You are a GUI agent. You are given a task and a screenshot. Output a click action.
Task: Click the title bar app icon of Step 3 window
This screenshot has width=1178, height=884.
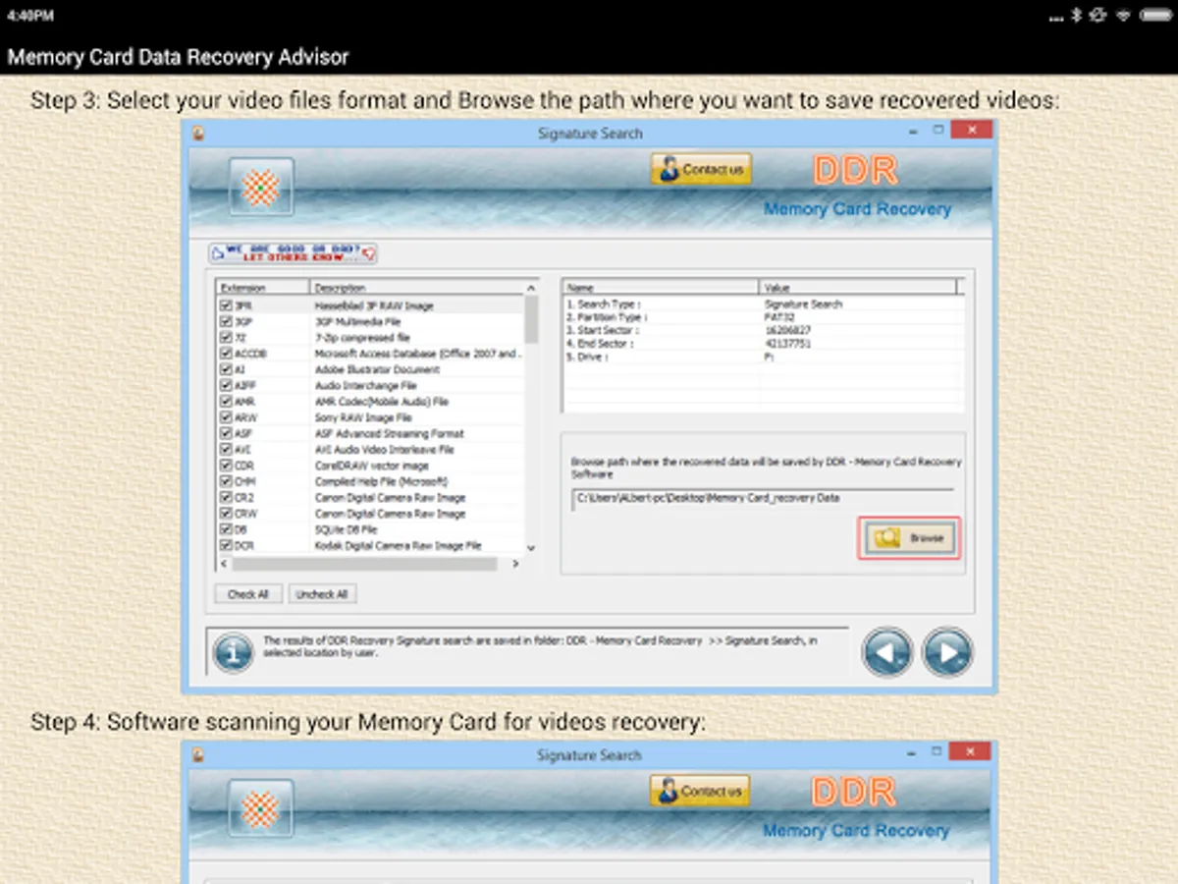pyautogui.click(x=197, y=133)
